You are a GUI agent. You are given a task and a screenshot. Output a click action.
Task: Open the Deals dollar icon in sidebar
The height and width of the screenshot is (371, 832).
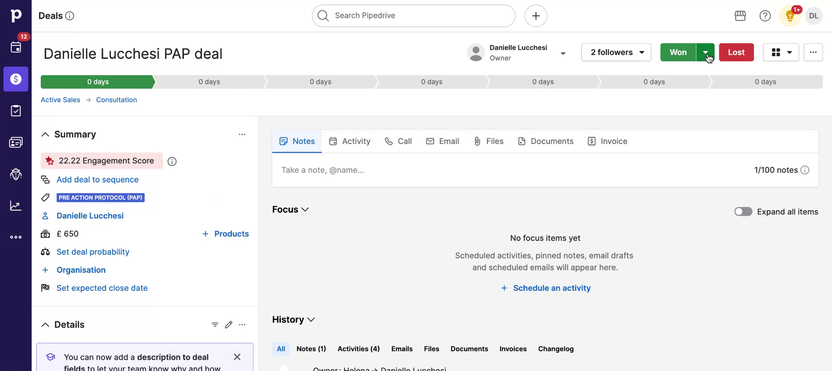pos(16,79)
